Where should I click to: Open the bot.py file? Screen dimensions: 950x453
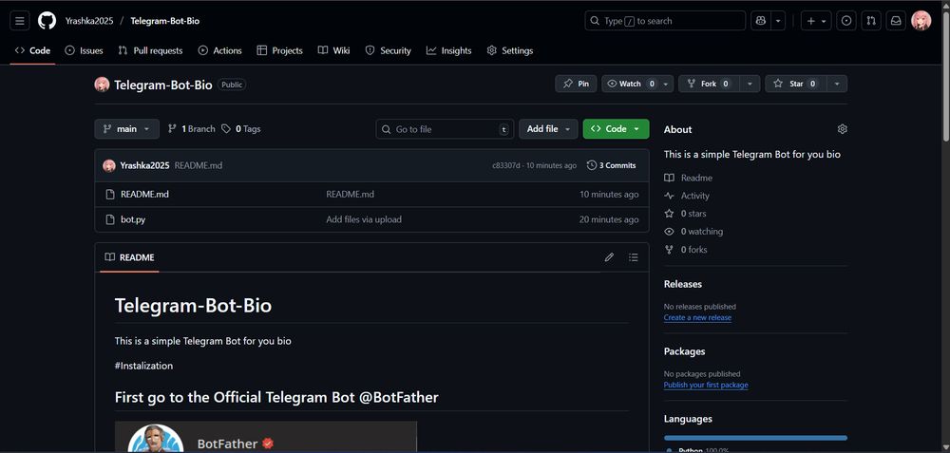133,219
